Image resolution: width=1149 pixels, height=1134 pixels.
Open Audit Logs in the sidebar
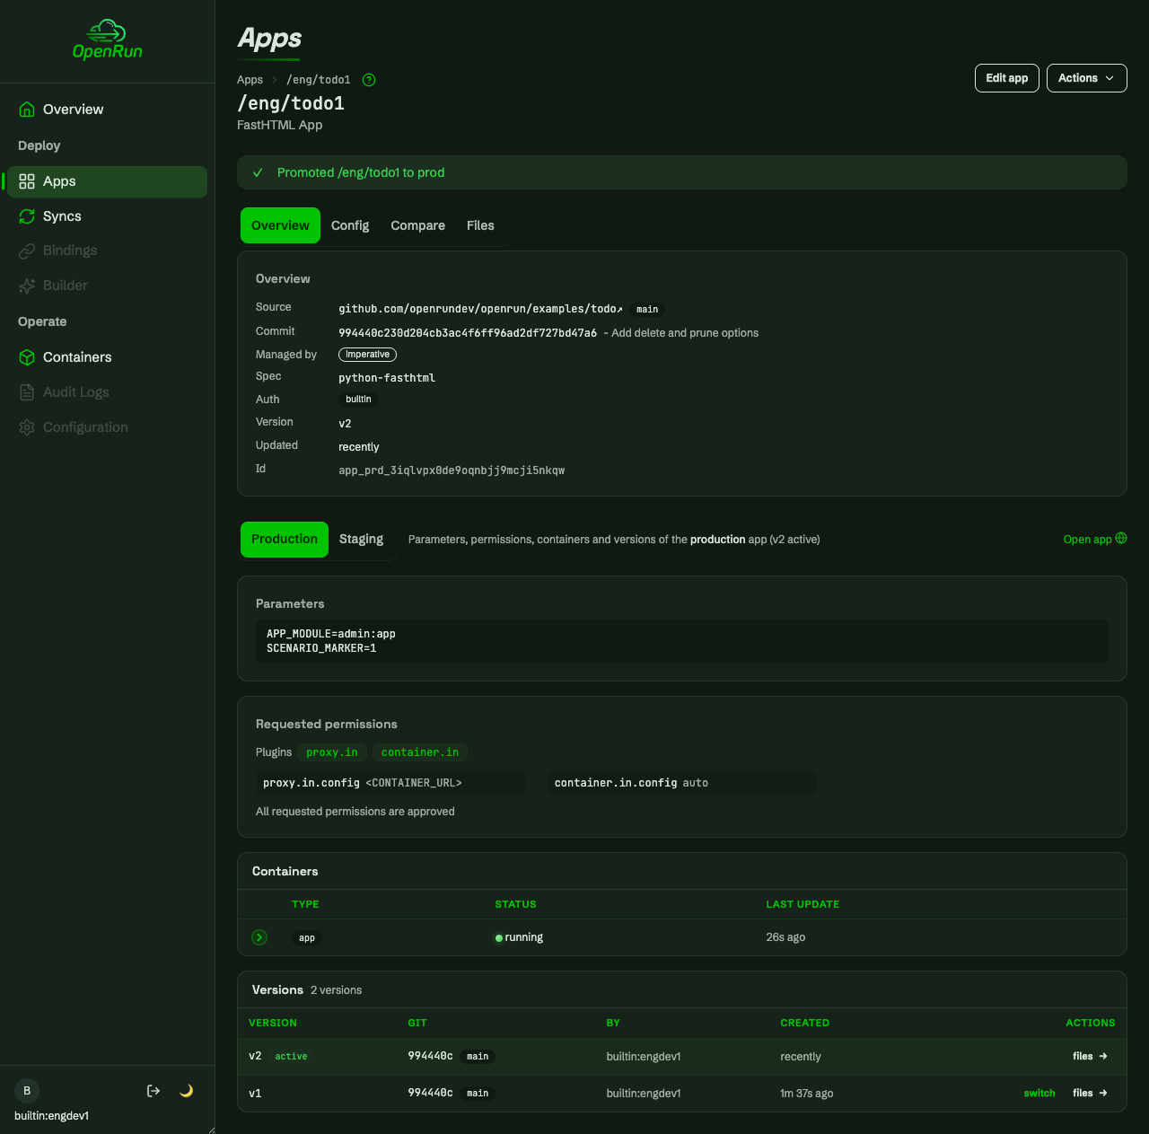tap(107, 392)
